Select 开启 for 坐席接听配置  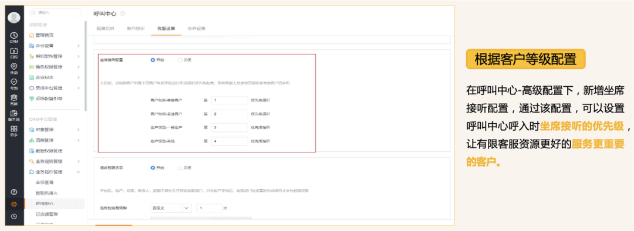153,60
